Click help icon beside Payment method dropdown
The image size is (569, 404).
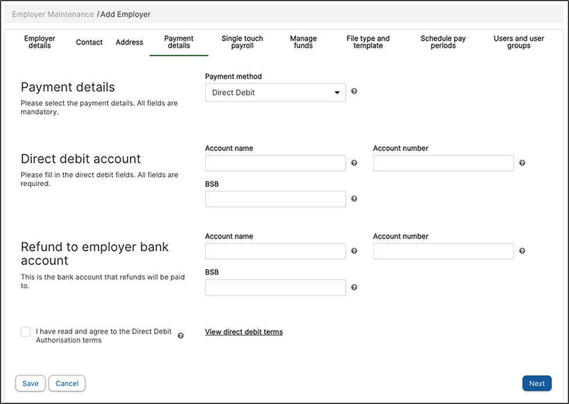click(x=354, y=91)
